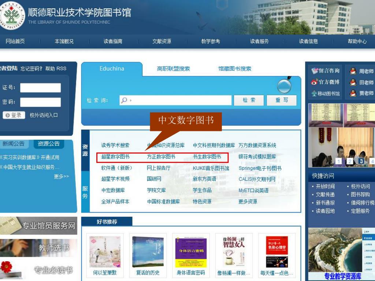
Task: Open 专业教学资源库 banner image
Action: pyautogui.click(x=342, y=254)
